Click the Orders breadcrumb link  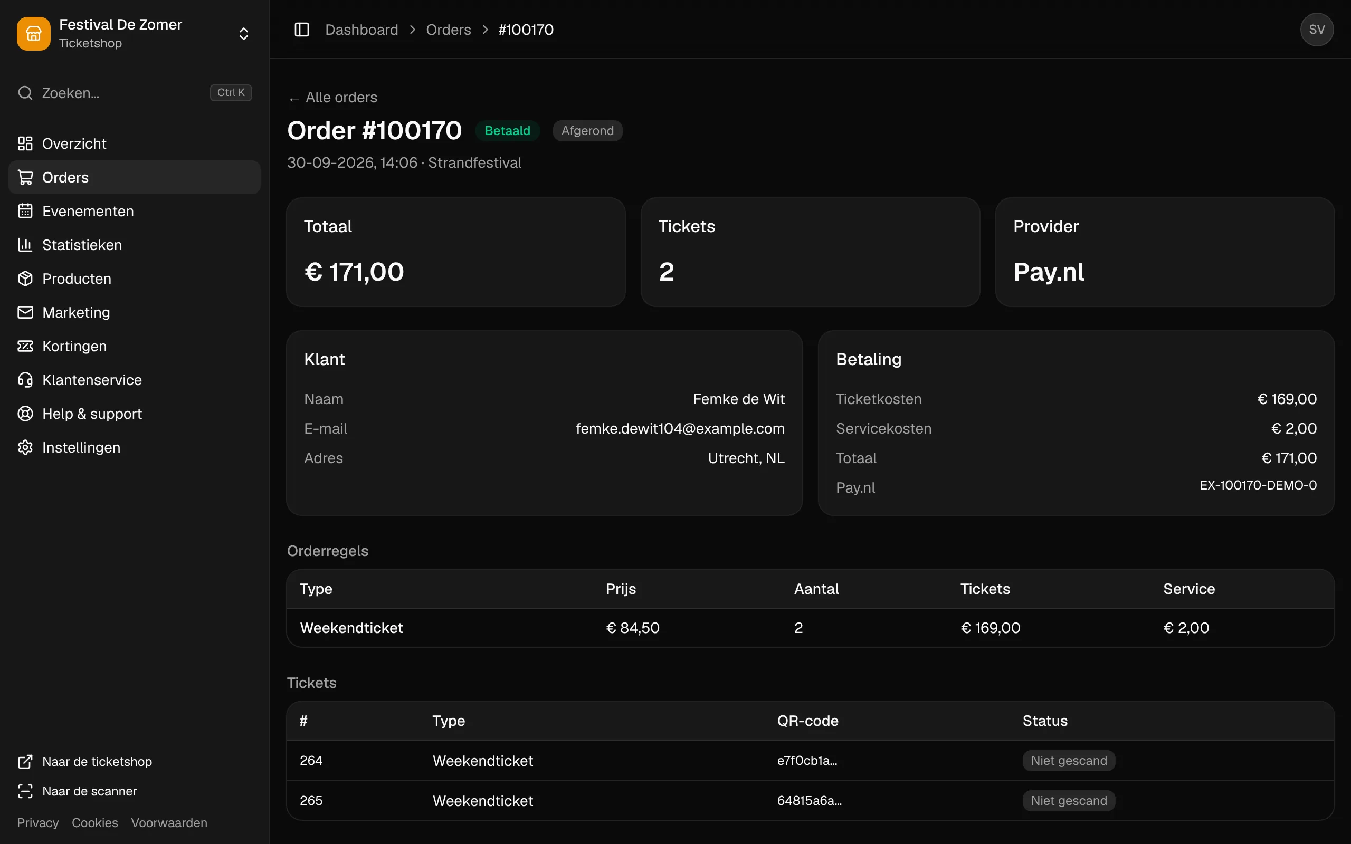click(448, 30)
